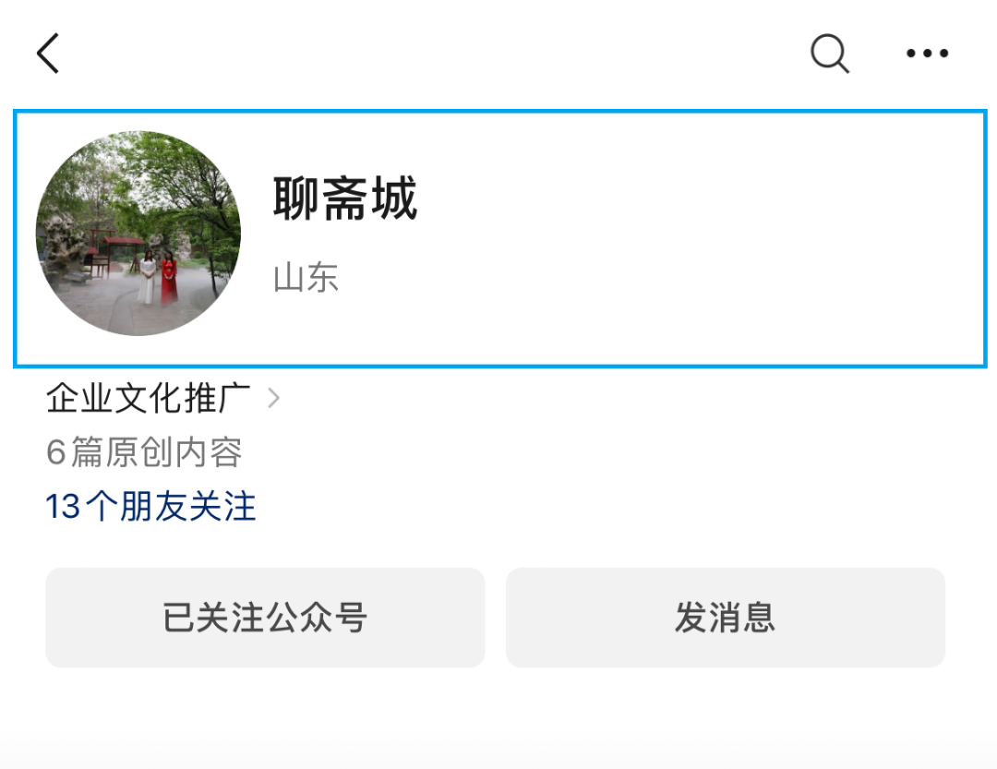Click the 消息 text on message button

click(x=742, y=618)
